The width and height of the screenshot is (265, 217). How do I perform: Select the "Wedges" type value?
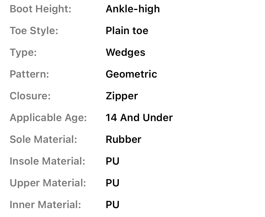click(x=125, y=52)
